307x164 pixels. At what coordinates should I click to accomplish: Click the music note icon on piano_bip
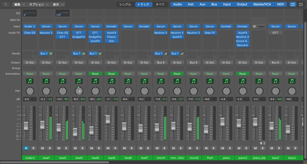pyautogui.click(x=259, y=81)
